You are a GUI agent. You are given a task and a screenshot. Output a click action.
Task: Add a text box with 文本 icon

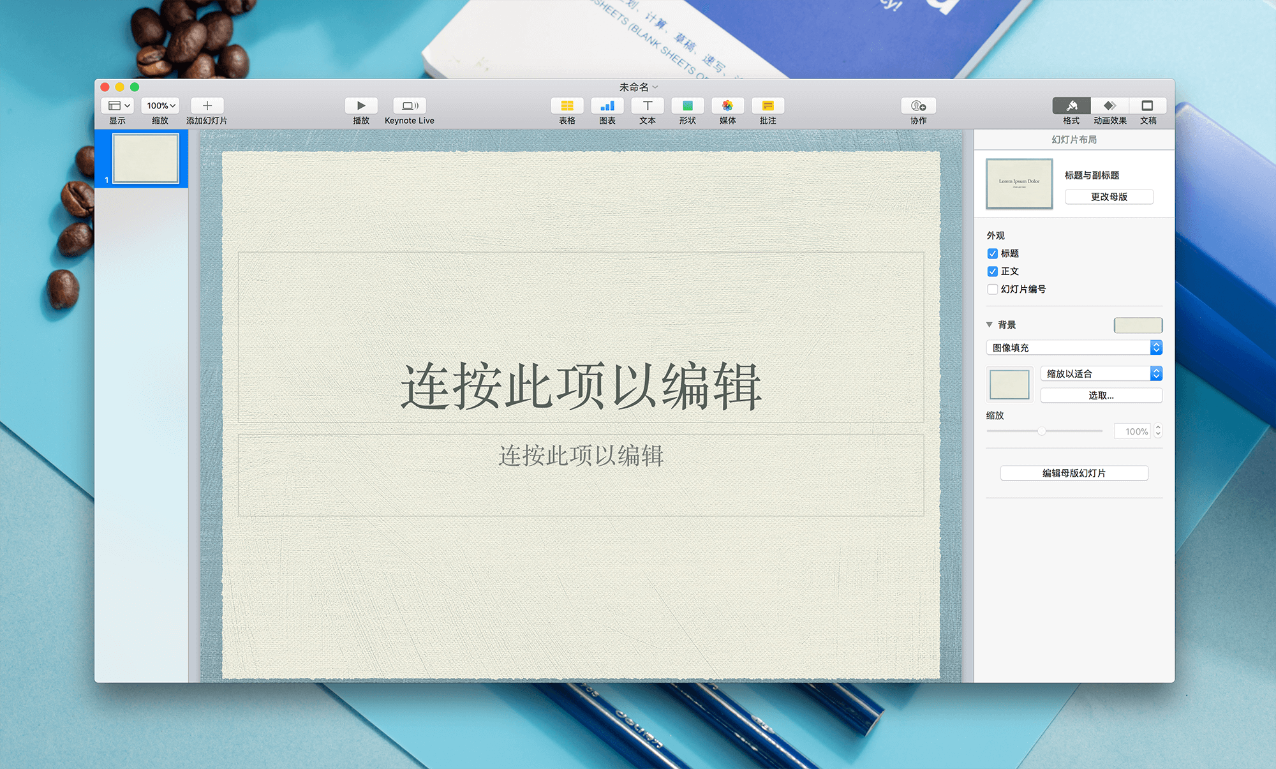[648, 105]
